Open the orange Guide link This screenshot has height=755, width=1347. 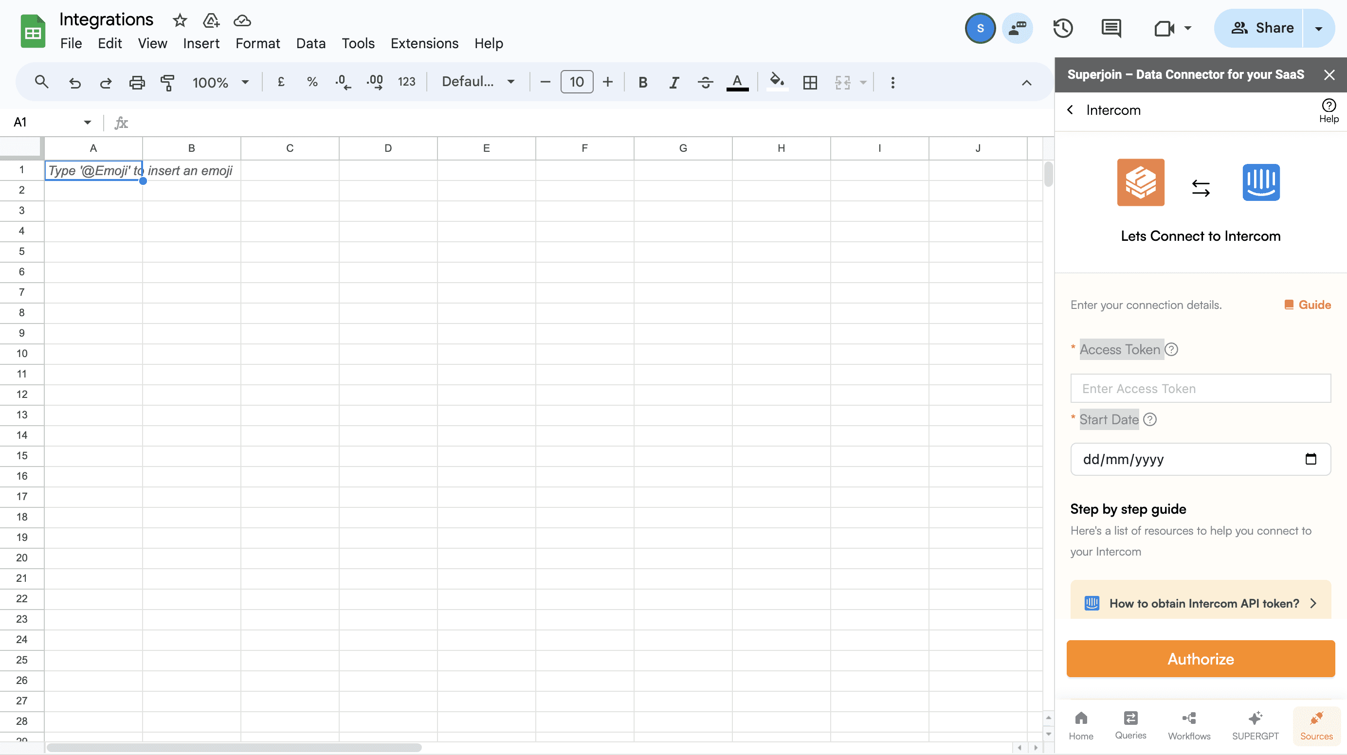click(1307, 305)
